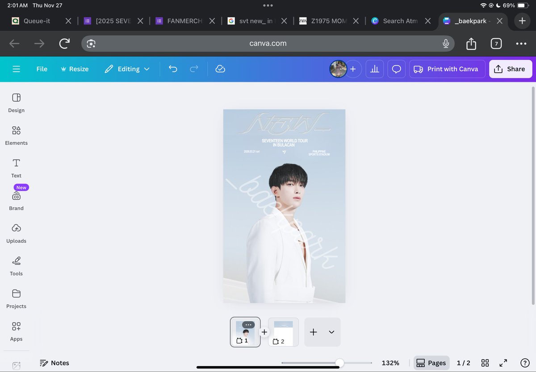Open the Tools panel
This screenshot has width=536, height=372.
pos(16,265)
